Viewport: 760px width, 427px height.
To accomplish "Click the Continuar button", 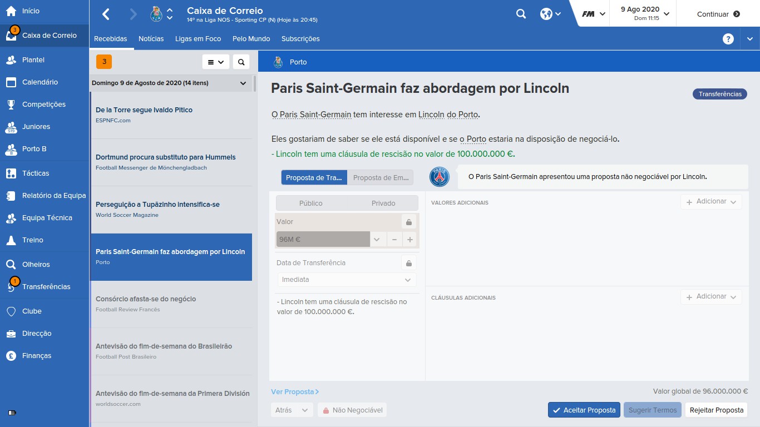I will pos(718,14).
